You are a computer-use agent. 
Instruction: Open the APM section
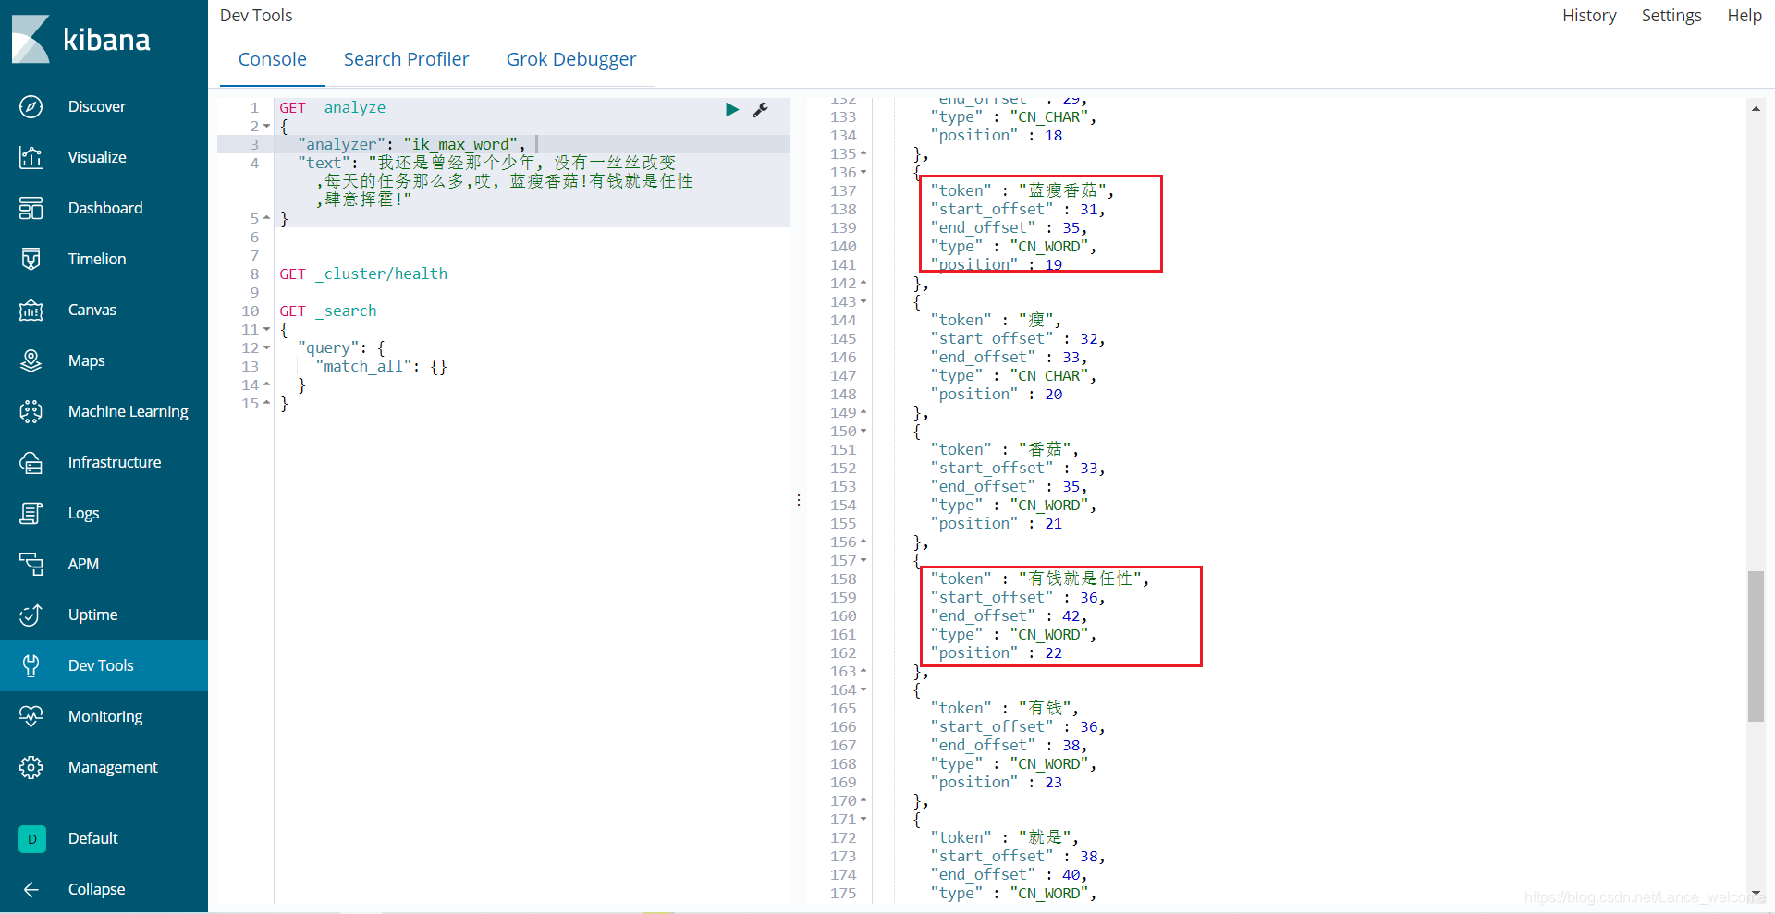pos(83,564)
